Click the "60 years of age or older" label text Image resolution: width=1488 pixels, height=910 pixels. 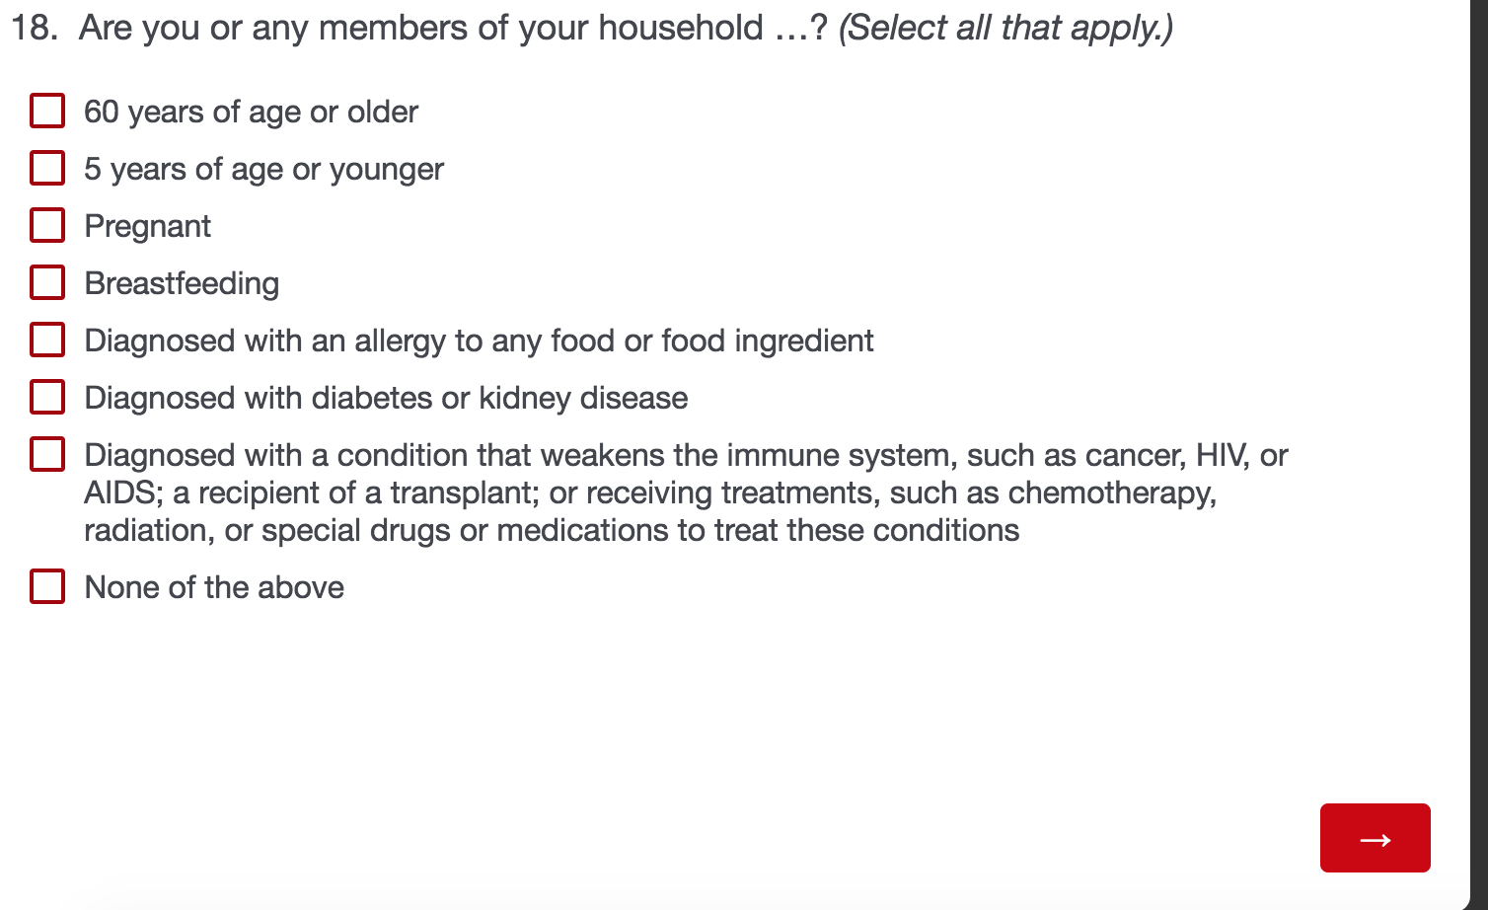pos(251,112)
